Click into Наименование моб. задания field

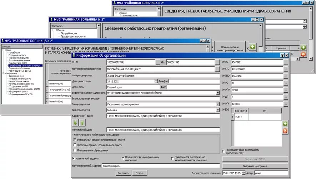pyautogui.click(x=161, y=166)
